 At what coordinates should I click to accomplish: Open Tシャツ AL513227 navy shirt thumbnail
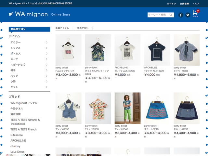point(157,50)
